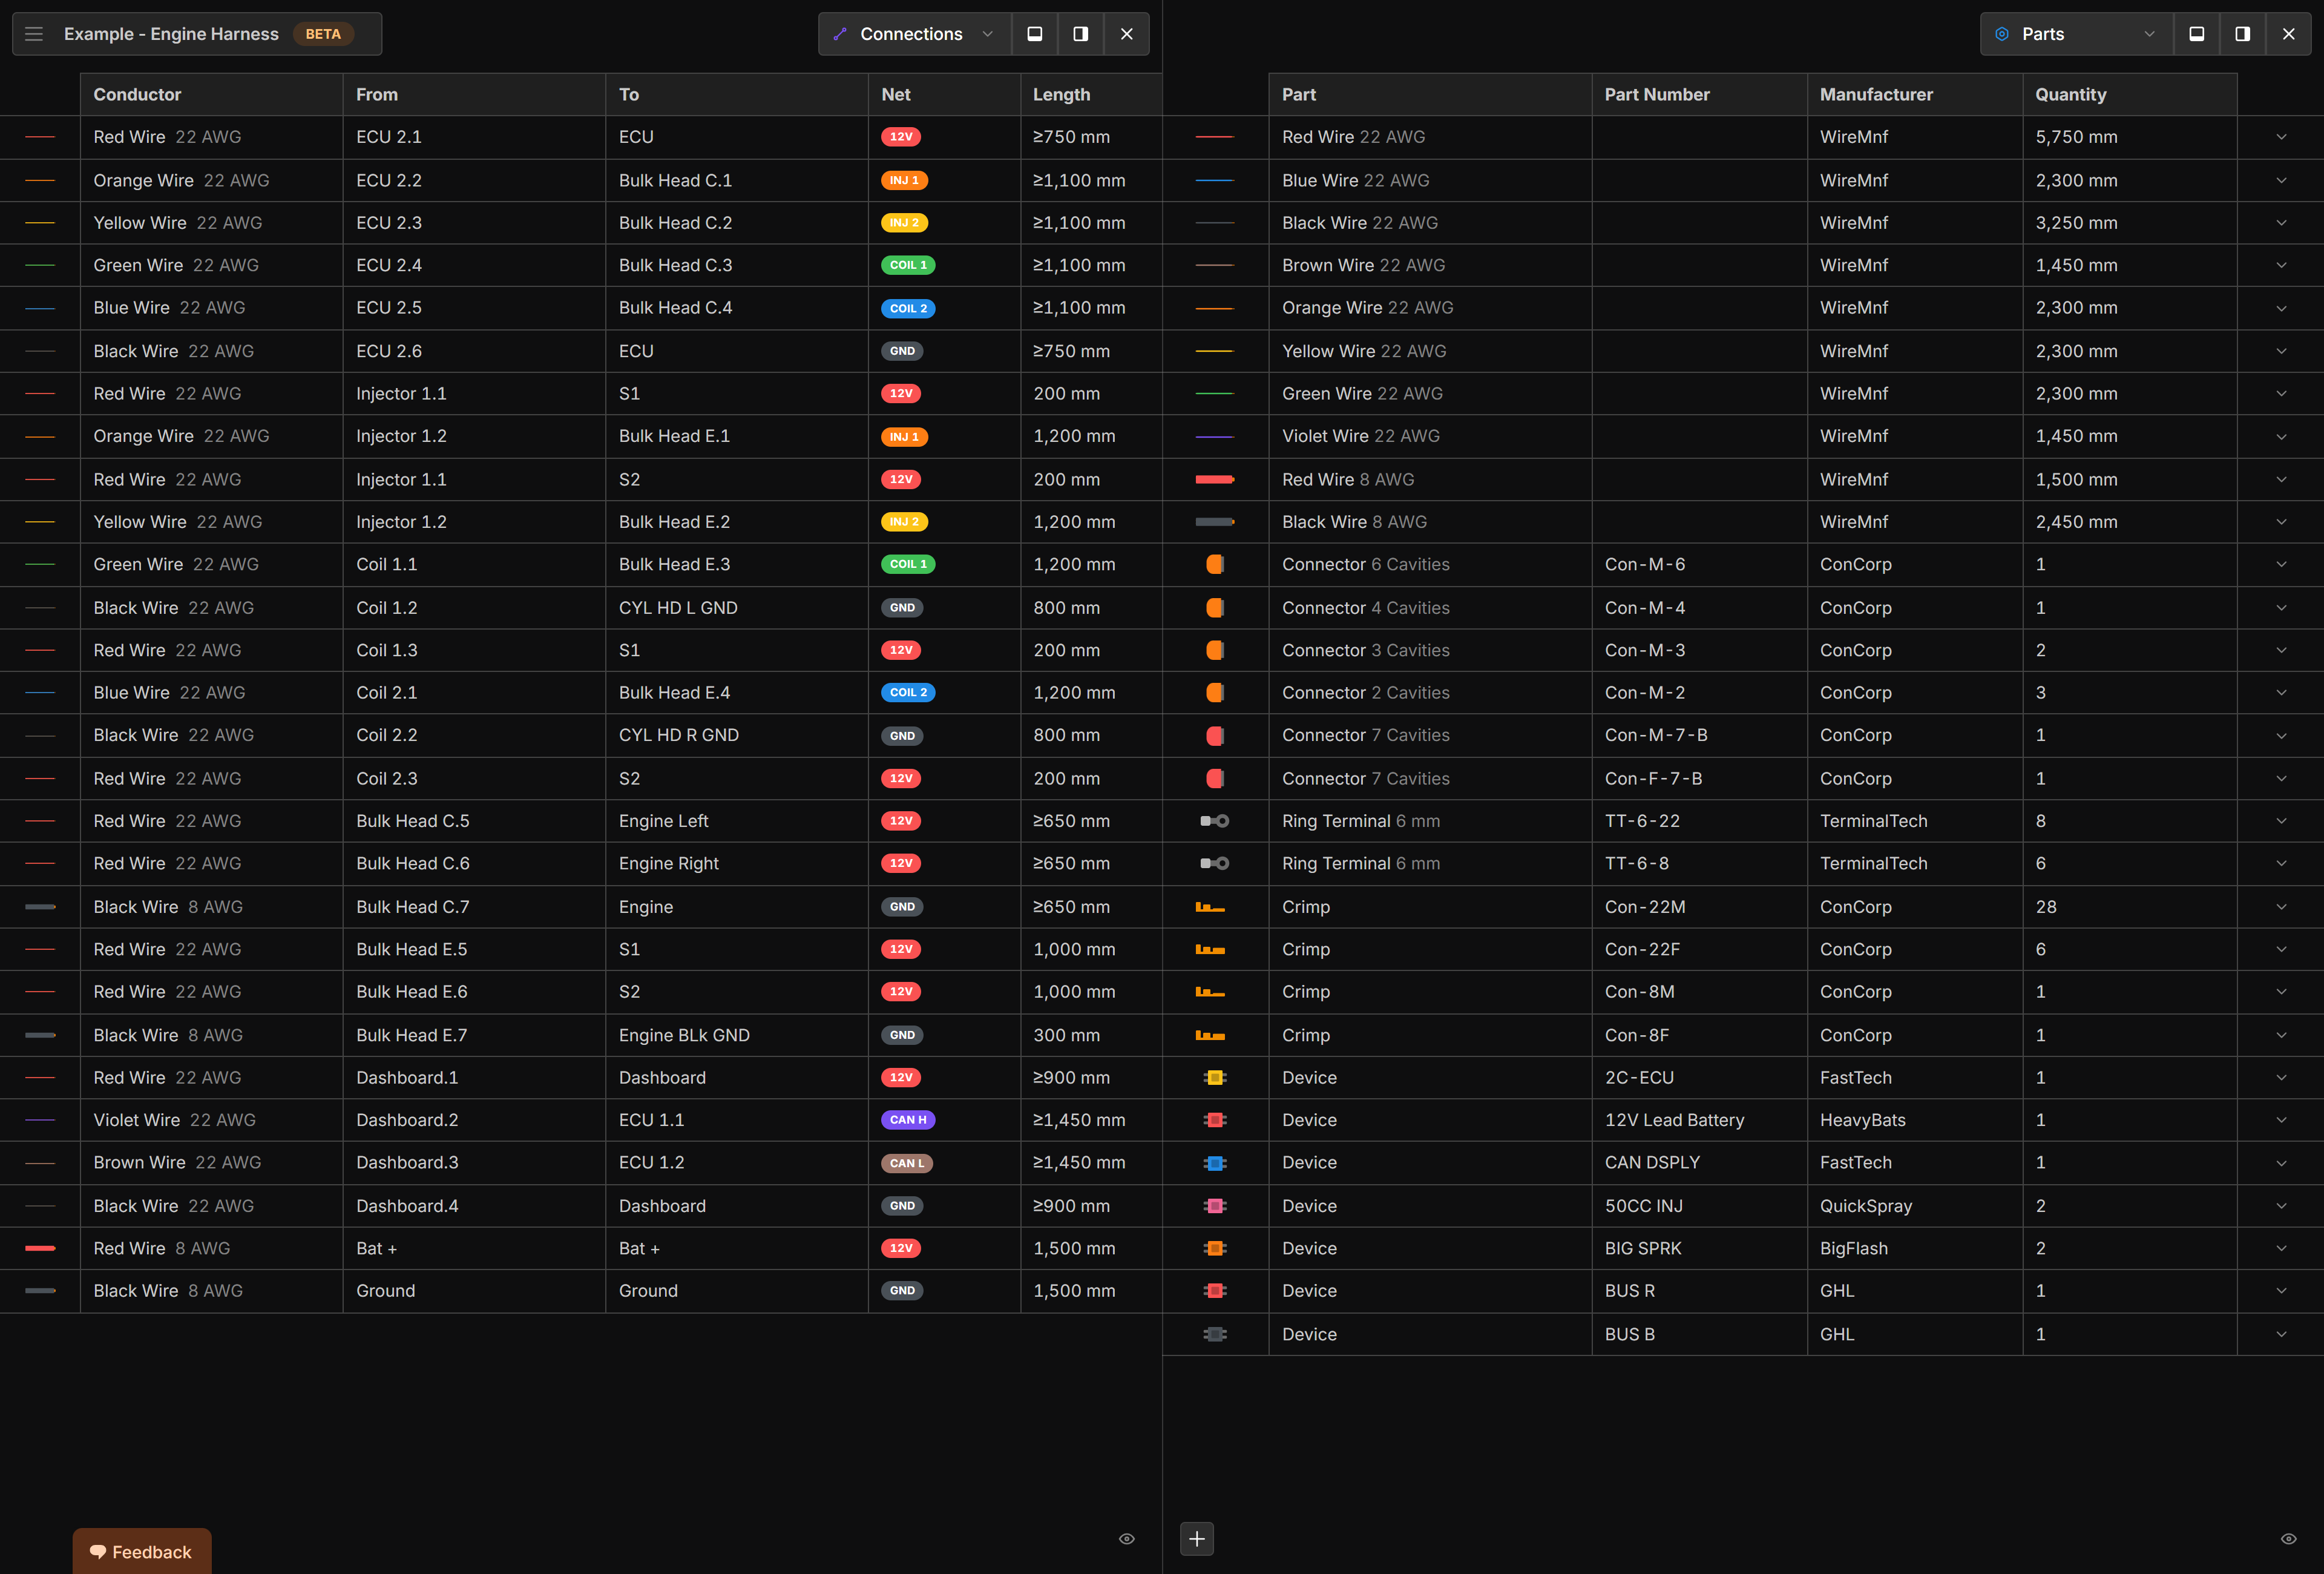
Task: Click the Manufacturer column header
Action: pos(1876,94)
